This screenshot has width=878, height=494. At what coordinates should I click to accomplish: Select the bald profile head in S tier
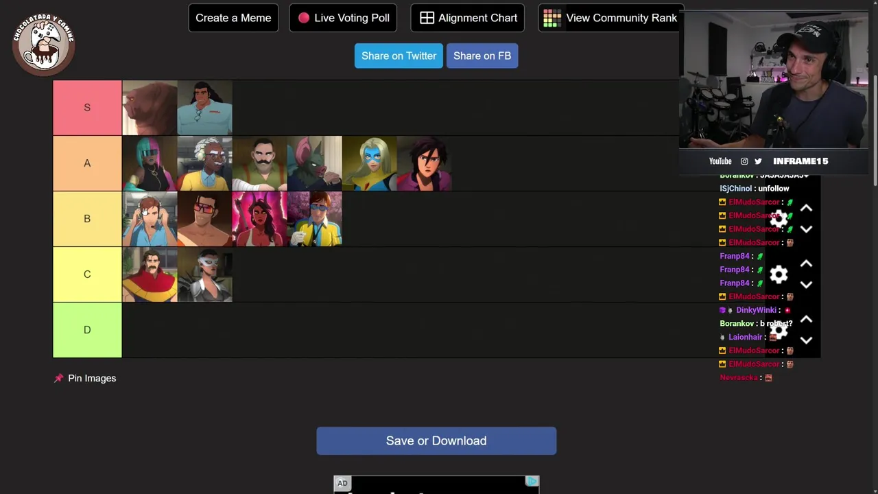150,108
